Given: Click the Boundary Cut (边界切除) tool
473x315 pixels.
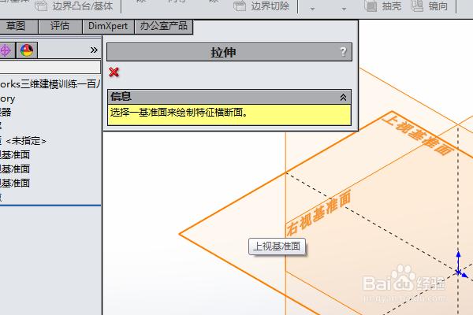Looking at the screenshot, I should (261, 6).
